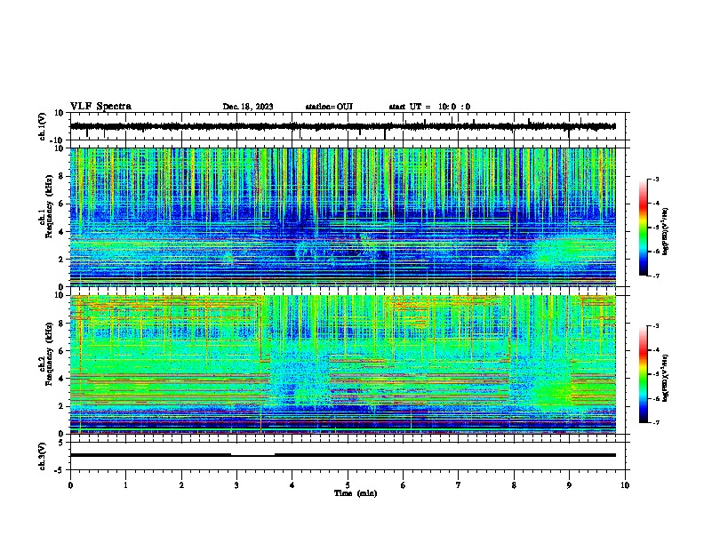Click the "-7" label on ch.1 colorbar
The width and height of the screenshot is (704, 544).
[656, 276]
